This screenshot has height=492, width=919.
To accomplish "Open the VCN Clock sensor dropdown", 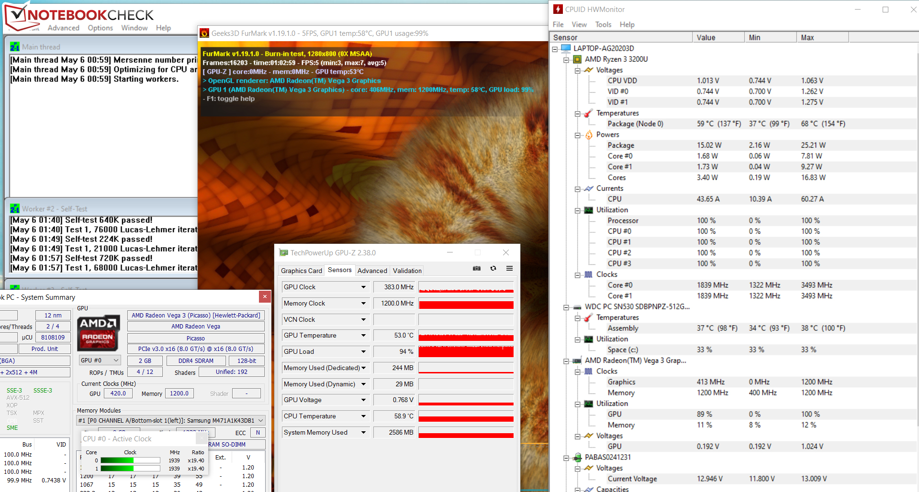I will pyautogui.click(x=363, y=319).
